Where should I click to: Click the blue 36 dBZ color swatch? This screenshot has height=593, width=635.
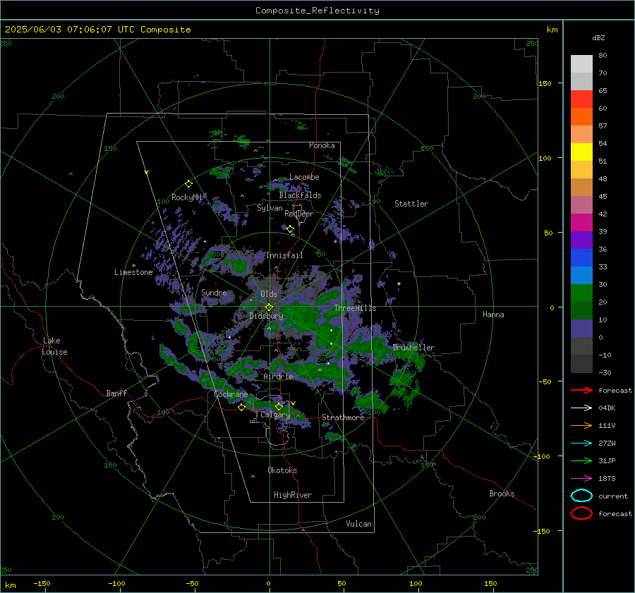tap(581, 257)
